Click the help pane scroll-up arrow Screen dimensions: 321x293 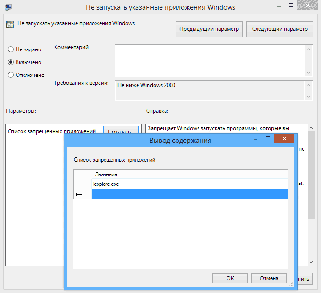click(x=311, y=128)
